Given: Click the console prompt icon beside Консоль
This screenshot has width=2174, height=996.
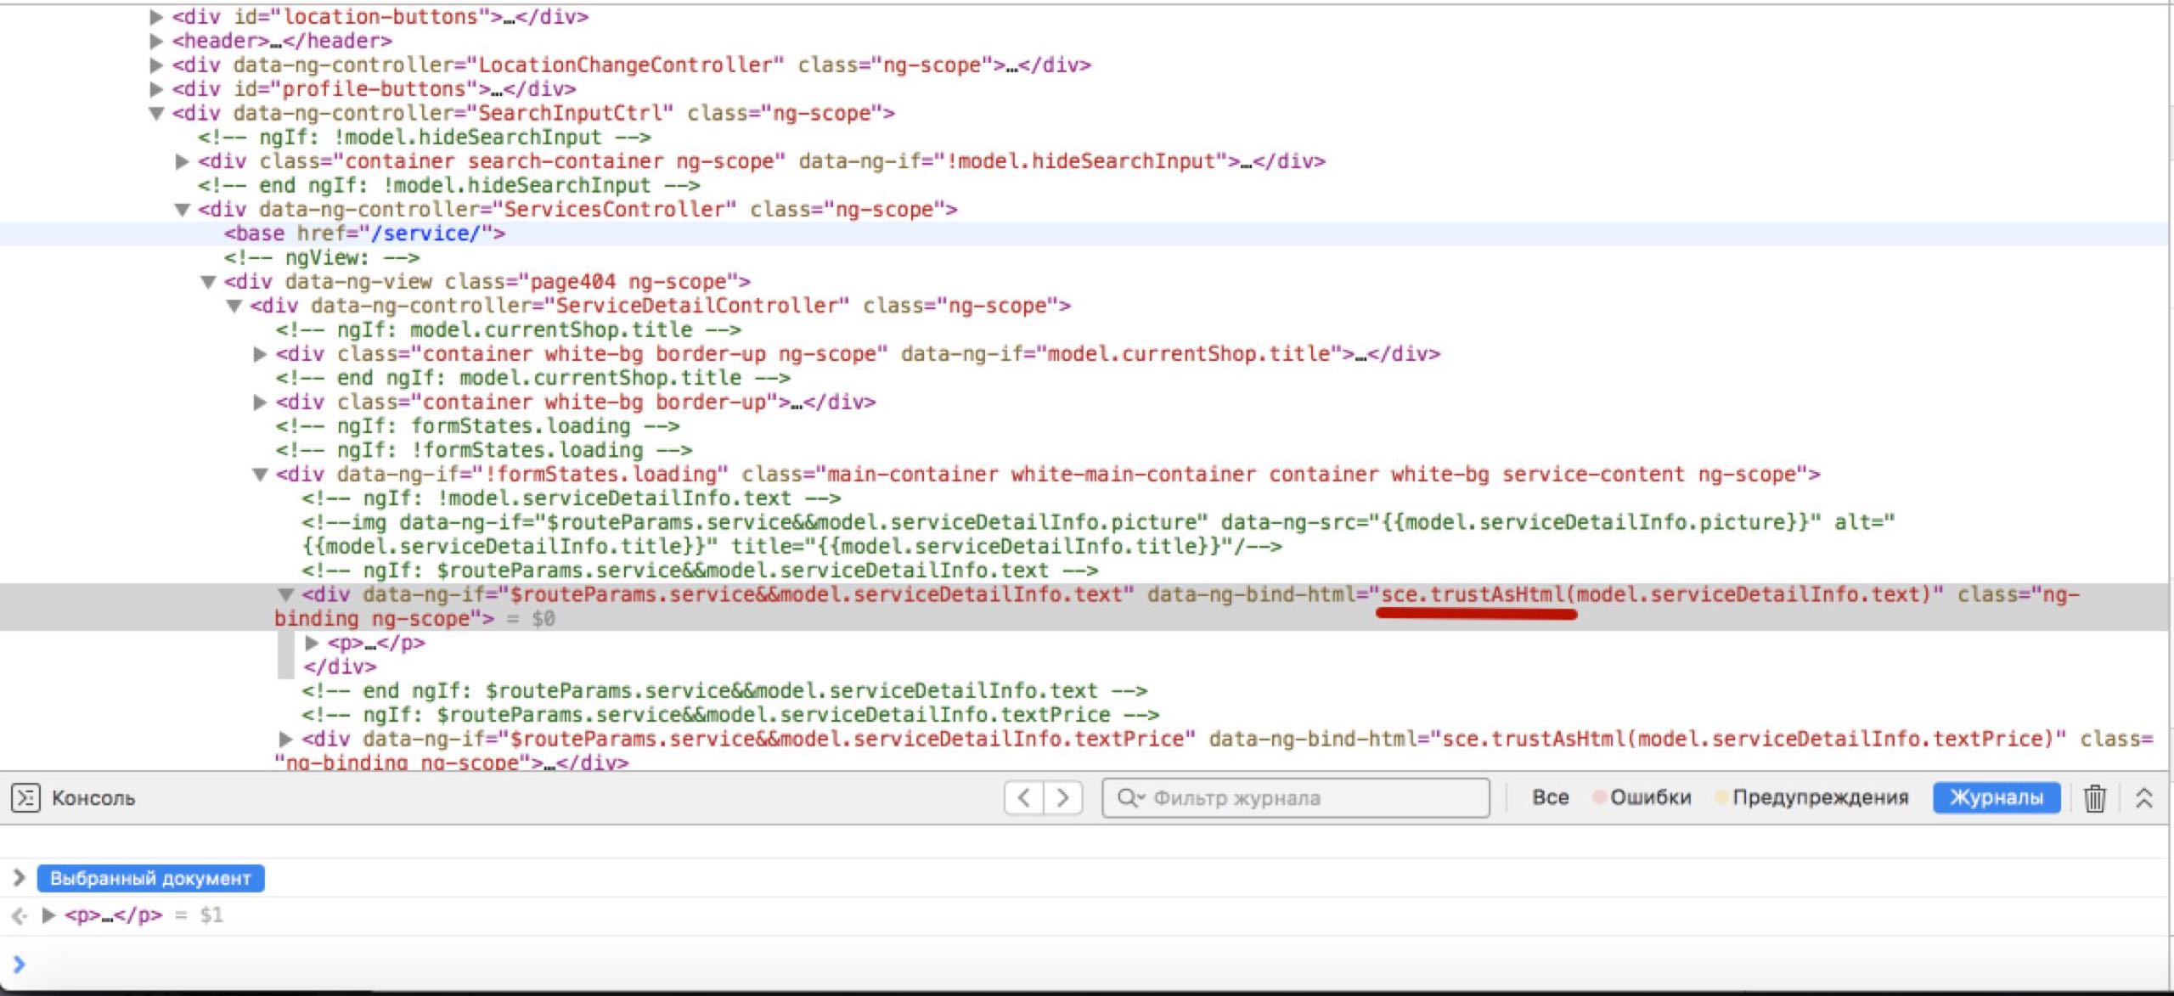Looking at the screenshot, I should [25, 798].
